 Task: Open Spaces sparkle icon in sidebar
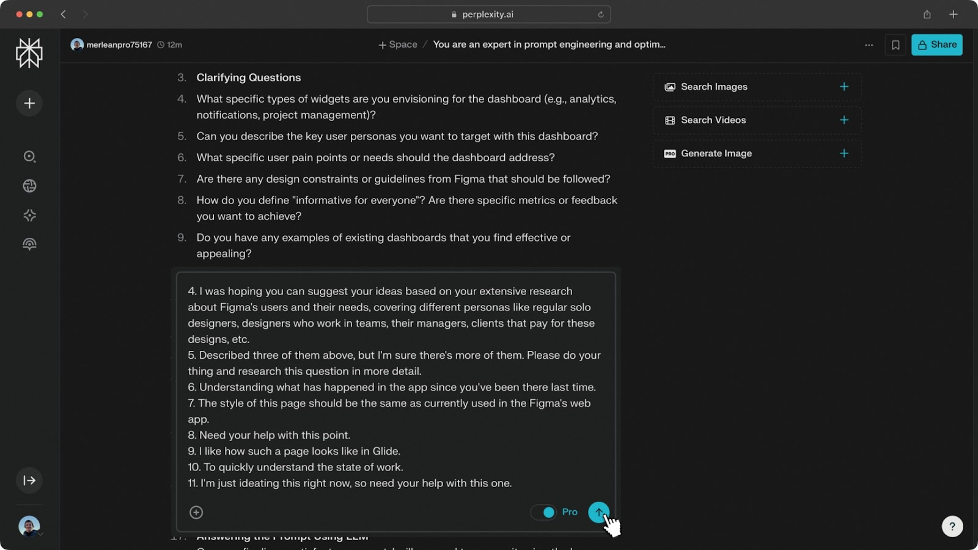coord(29,215)
